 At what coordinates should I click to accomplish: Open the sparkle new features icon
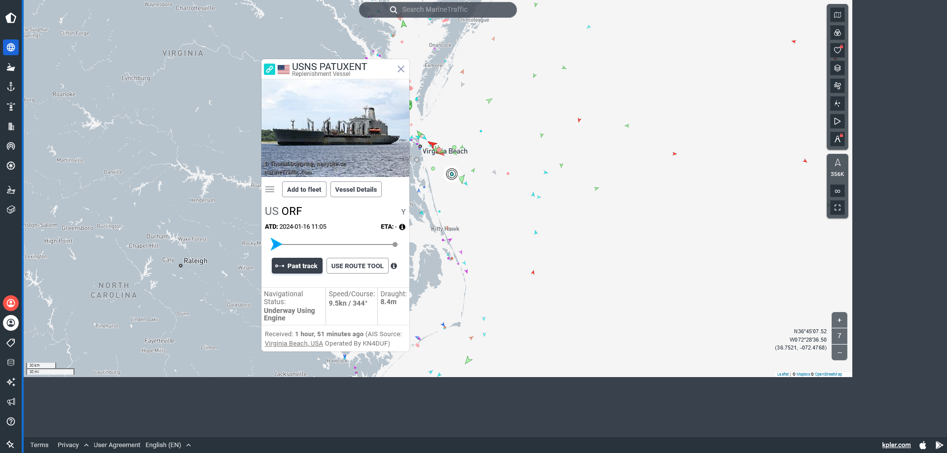(x=11, y=382)
